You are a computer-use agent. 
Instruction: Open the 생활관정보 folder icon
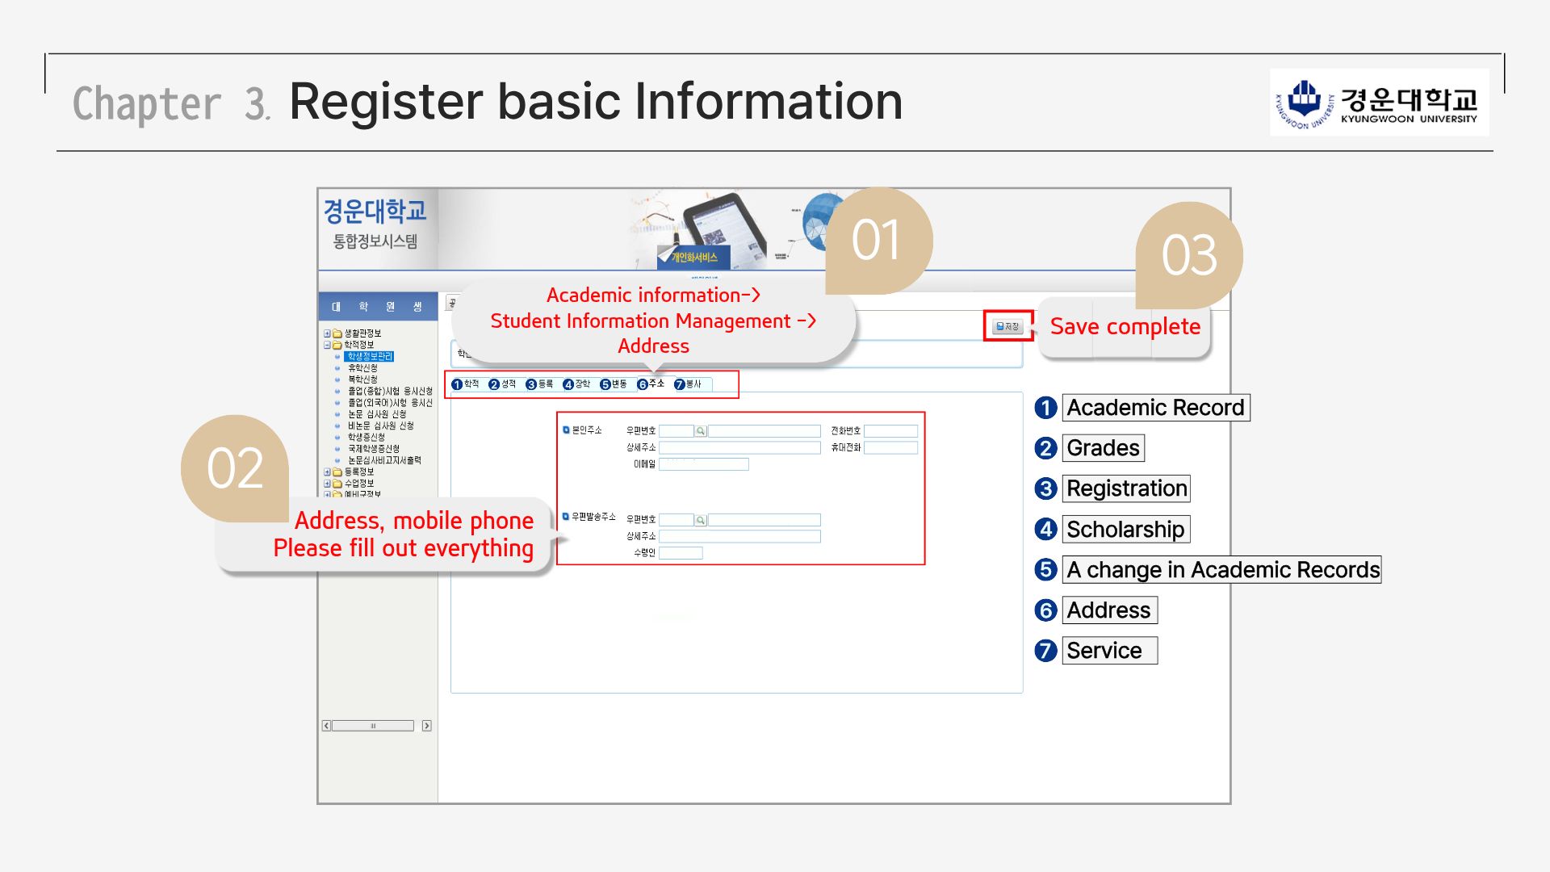click(x=337, y=333)
